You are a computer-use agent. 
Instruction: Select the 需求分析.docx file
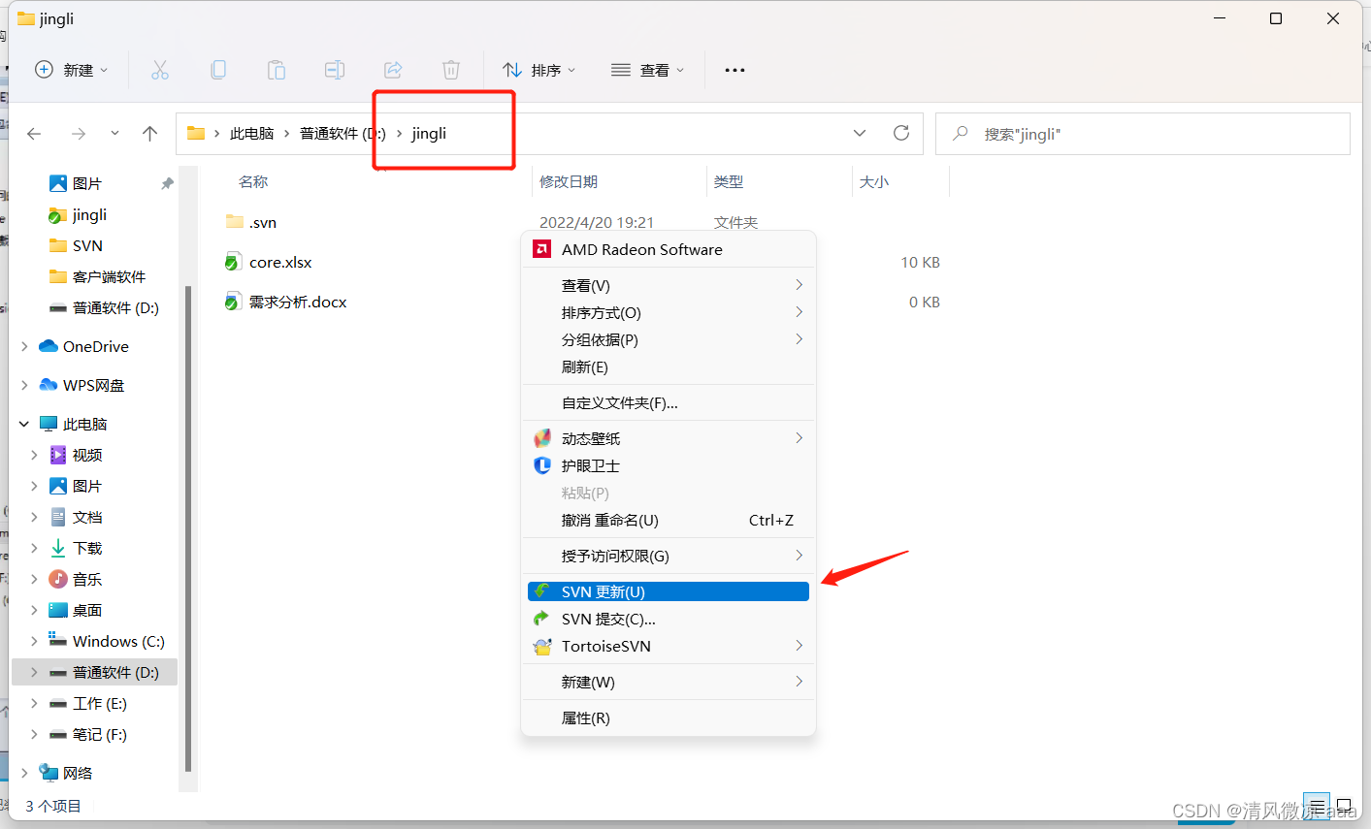pos(285,302)
